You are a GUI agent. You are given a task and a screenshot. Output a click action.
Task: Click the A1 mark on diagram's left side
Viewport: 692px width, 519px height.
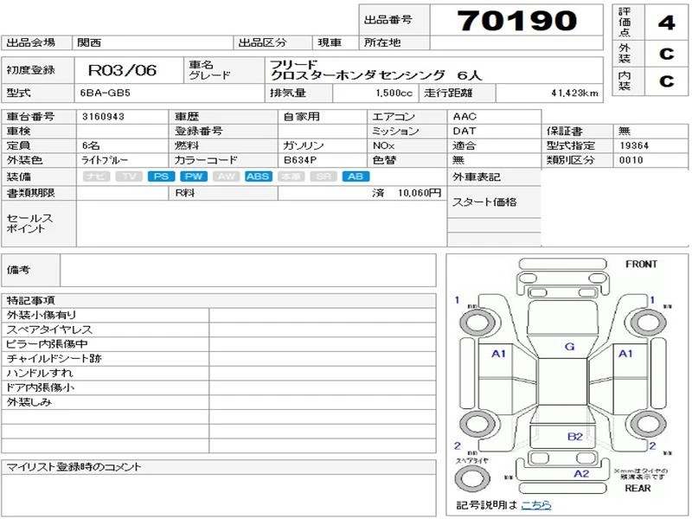point(498,354)
